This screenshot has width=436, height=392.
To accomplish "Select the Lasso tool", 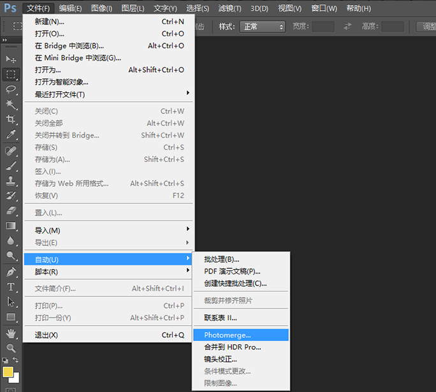I will [x=11, y=89].
